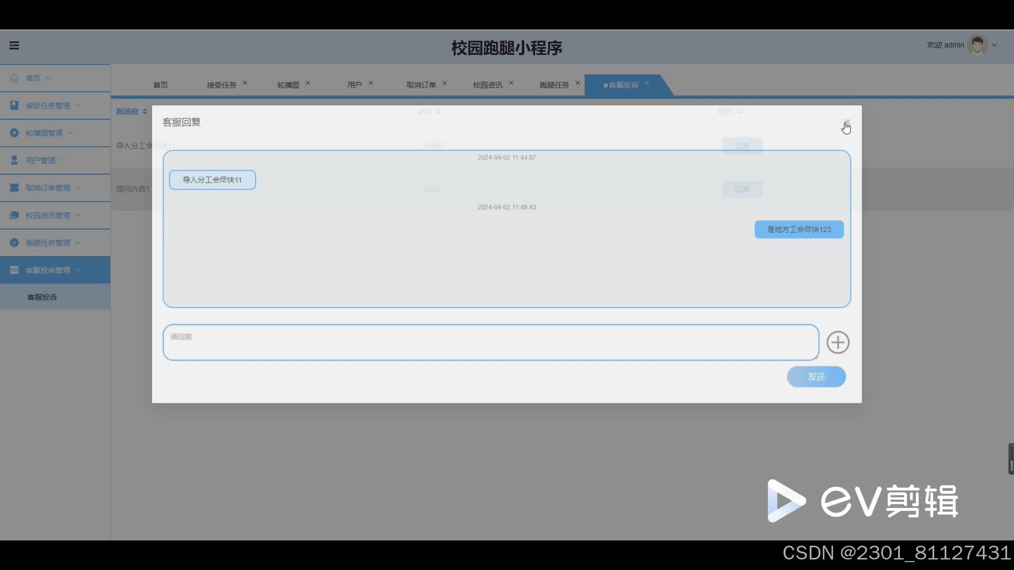Image resolution: width=1014 pixels, height=570 pixels.
Task: Collapse the 客服投诉管理 menu chevron
Action: [78, 270]
